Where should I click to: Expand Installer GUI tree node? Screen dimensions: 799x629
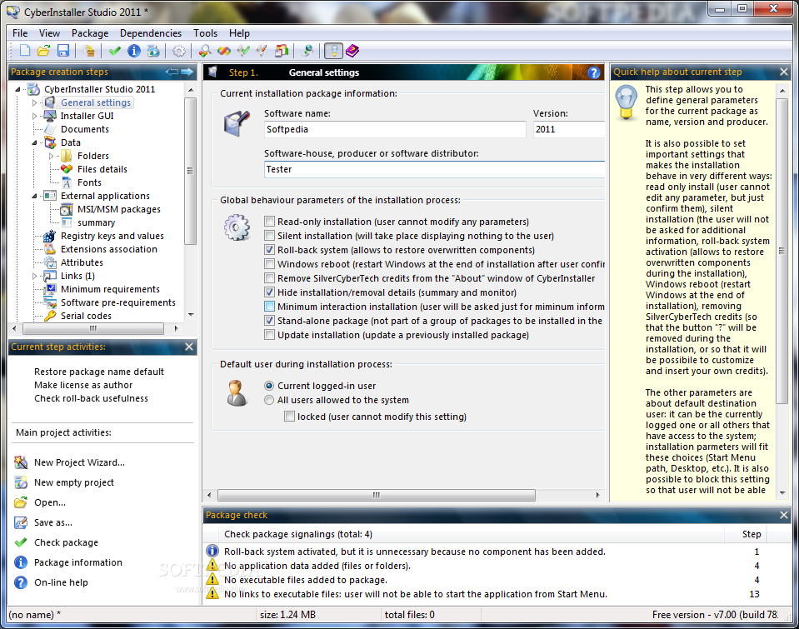click(35, 116)
